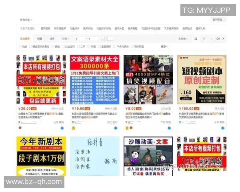Click orange tag beside ¥19.90 price
Viewport: 240px width, 192px height.
tap(87, 109)
